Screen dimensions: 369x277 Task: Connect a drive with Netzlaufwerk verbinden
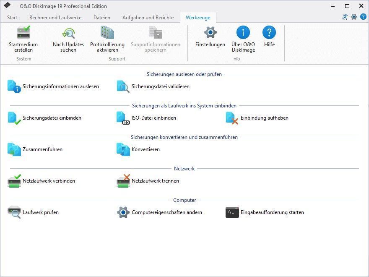42,181
